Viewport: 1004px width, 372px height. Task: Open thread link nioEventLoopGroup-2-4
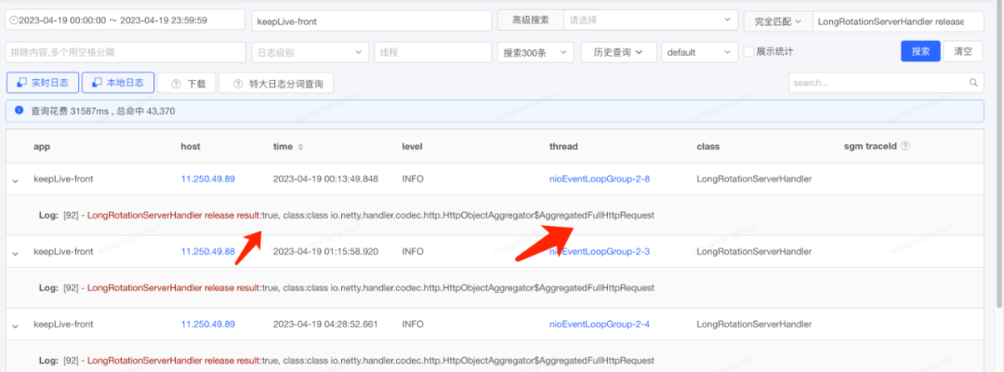coord(600,324)
